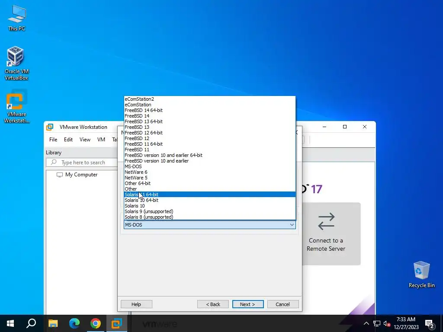
Task: Open VMware Workstation desktop shortcut
Action: tap(16, 106)
